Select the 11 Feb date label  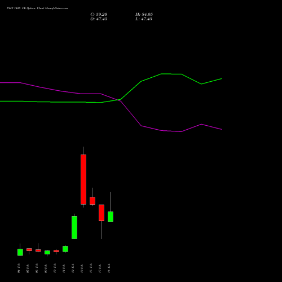click(64, 268)
